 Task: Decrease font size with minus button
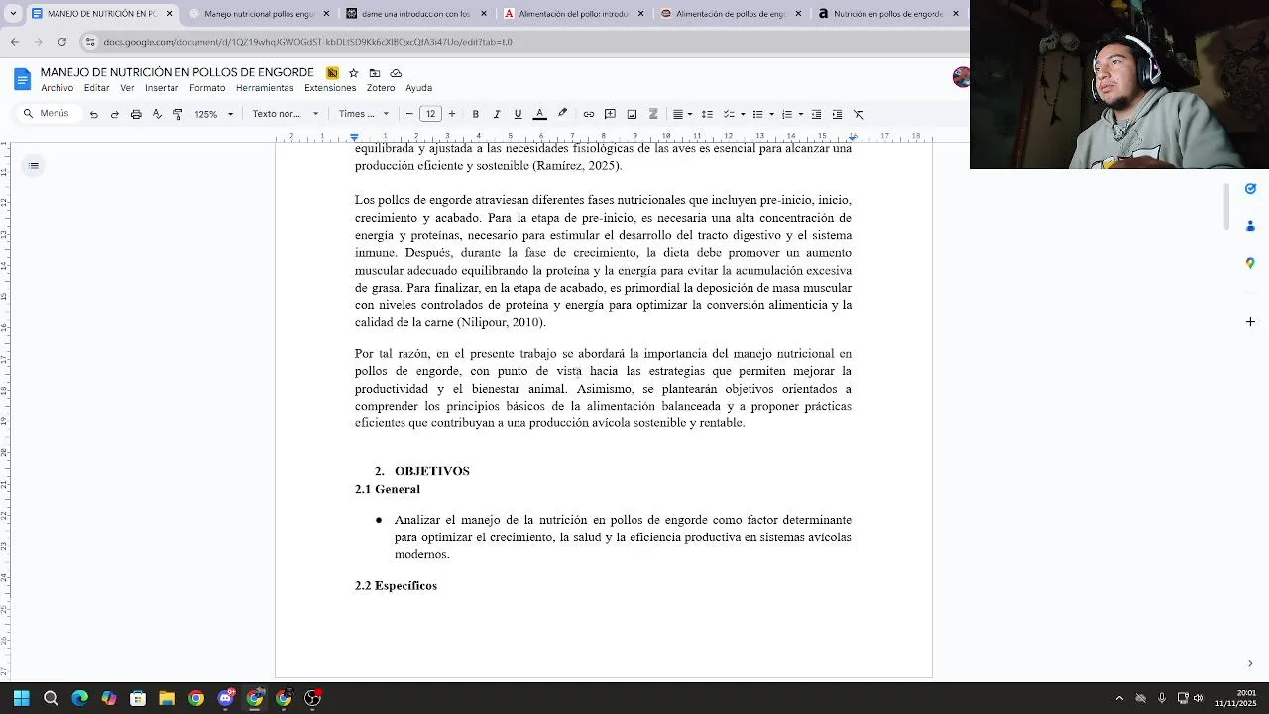coord(409,114)
